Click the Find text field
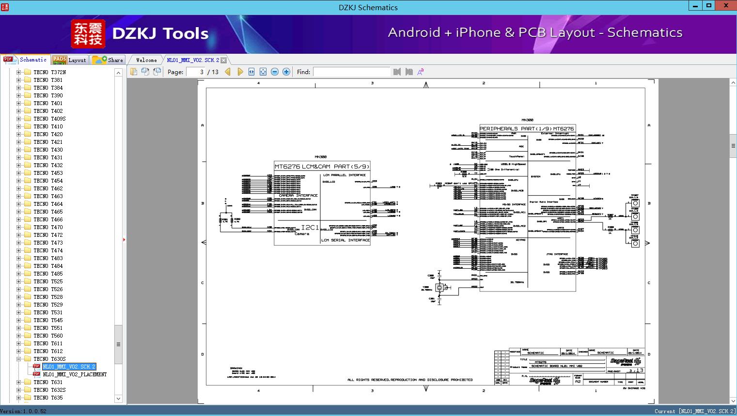 coord(351,72)
